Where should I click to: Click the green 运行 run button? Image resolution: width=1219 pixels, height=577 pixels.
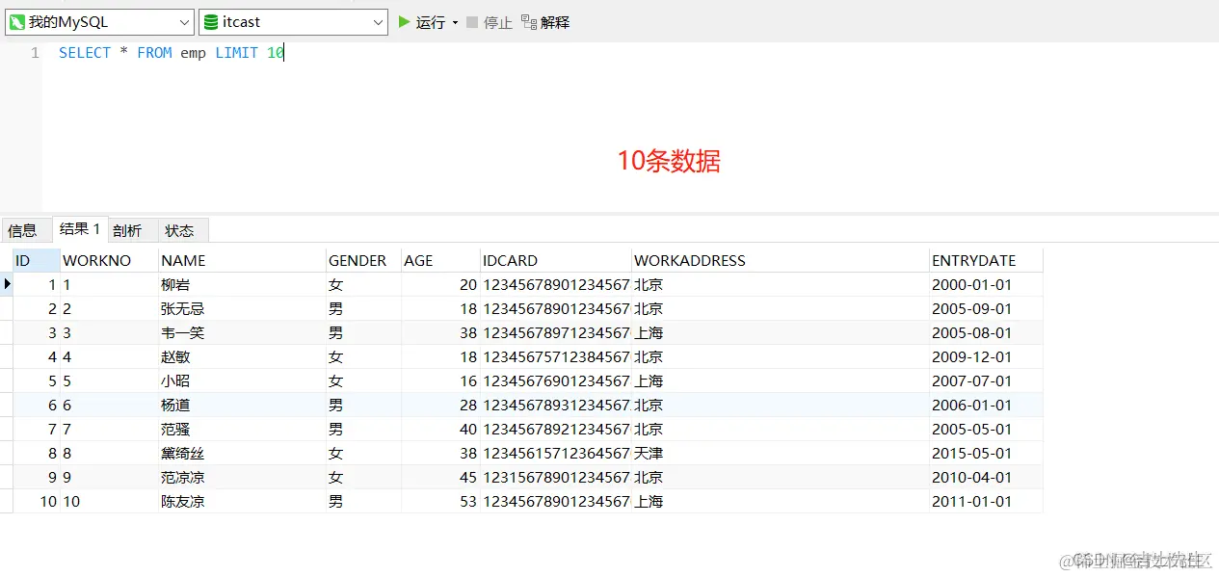(x=422, y=22)
